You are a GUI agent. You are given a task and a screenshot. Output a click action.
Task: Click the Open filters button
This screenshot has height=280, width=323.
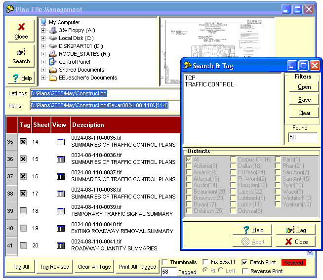[304, 87]
